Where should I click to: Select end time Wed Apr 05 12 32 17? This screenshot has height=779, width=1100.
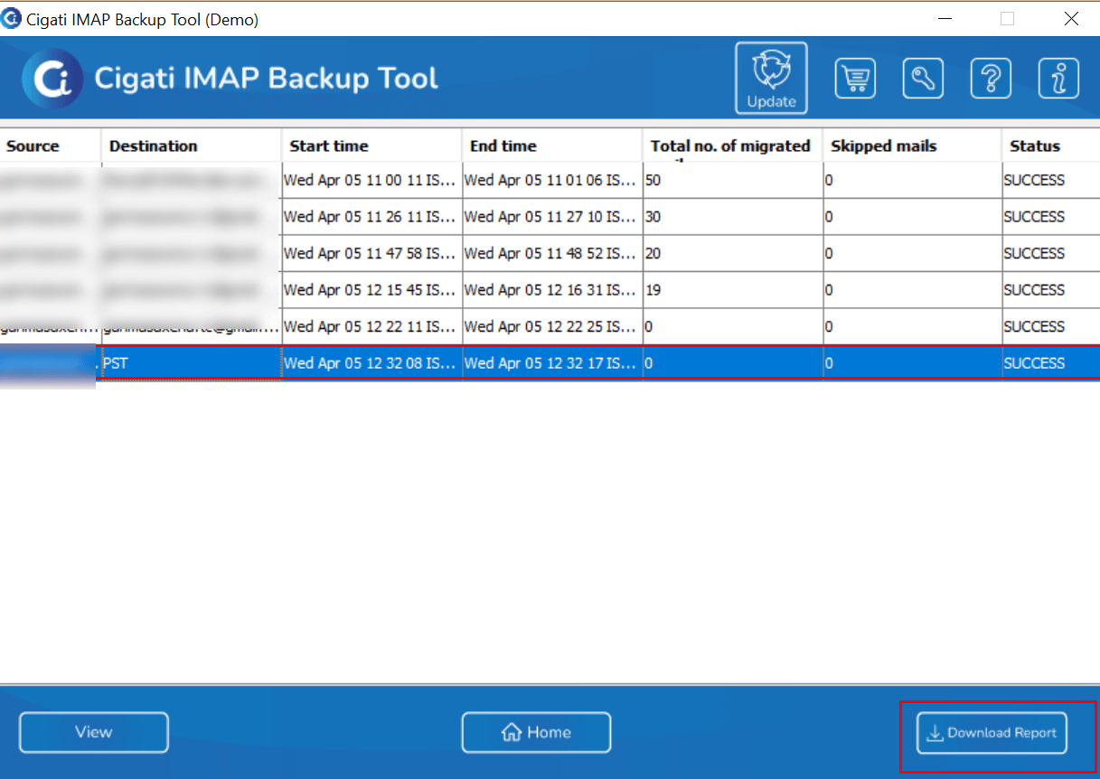pos(552,363)
